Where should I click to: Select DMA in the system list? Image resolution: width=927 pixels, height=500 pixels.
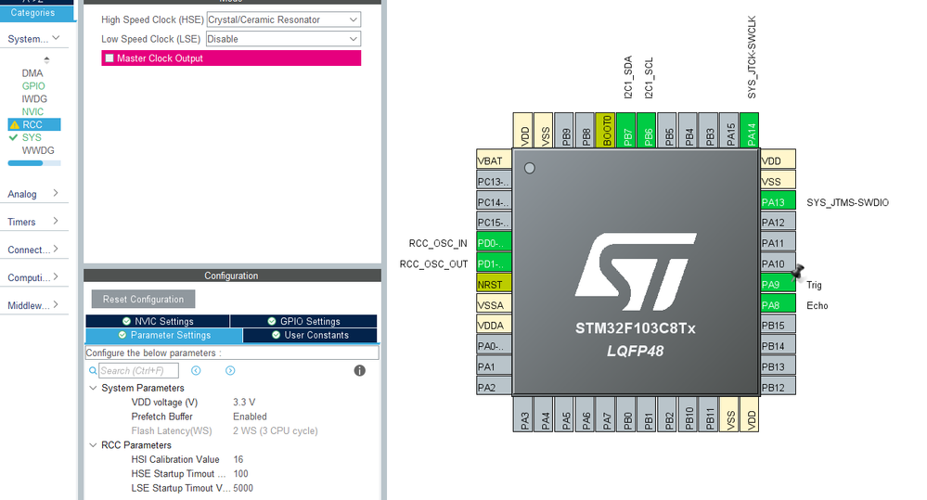[x=32, y=73]
